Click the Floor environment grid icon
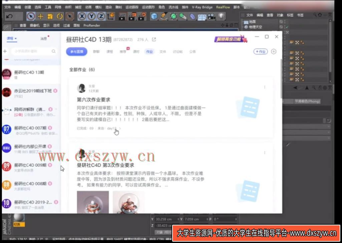 click(202, 17)
